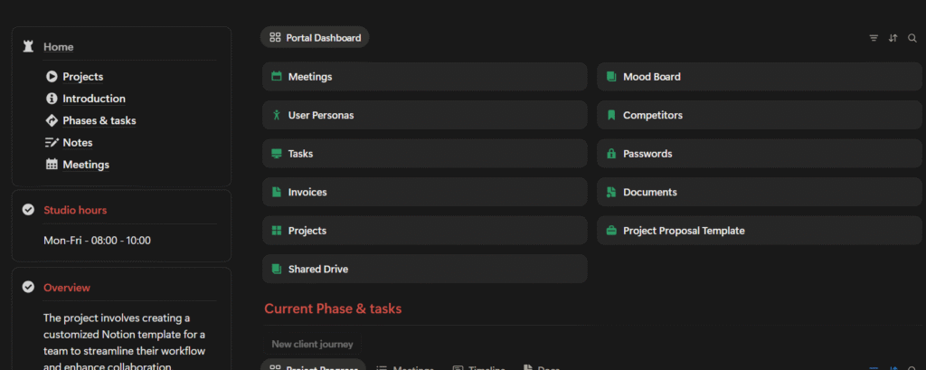Open the Documents card
Image resolution: width=926 pixels, height=370 pixels.
point(760,192)
